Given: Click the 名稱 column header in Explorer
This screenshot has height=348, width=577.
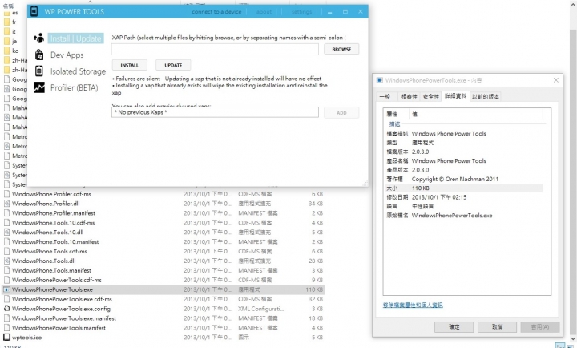Looking at the screenshot, I should pyautogui.click(x=8, y=6).
